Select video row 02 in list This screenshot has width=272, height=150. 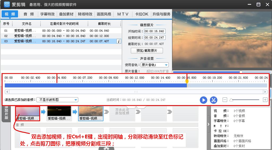pos(61,36)
